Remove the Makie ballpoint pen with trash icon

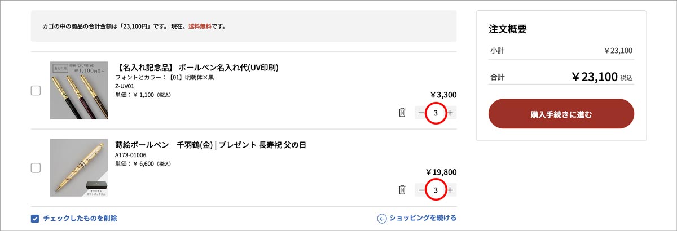[x=402, y=190]
